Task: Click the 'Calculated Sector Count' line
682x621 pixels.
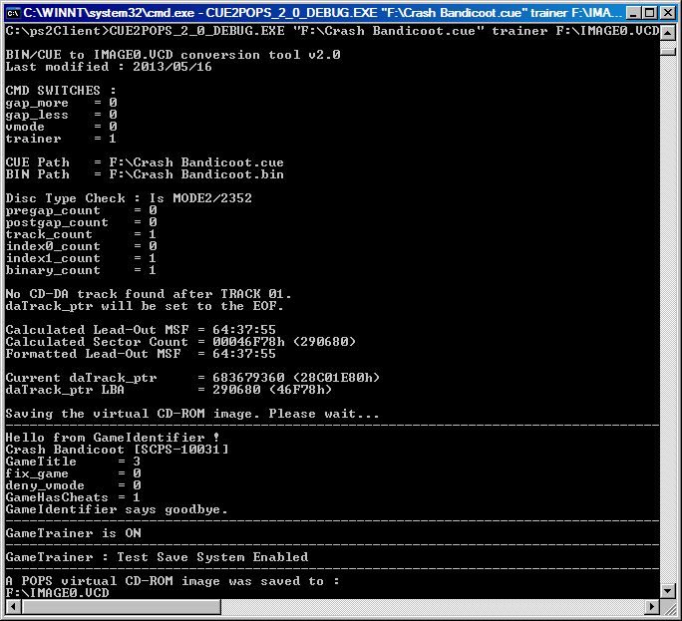Action: 180,342
